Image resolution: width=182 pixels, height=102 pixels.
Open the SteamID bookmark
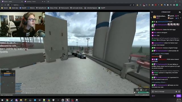click(23, 8)
